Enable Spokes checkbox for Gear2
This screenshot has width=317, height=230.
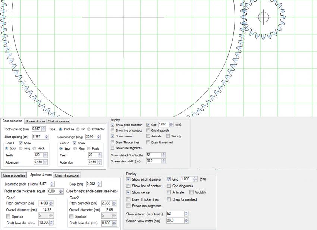tap(72, 217)
